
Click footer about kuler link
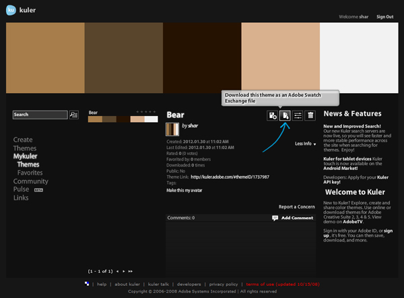point(127,285)
